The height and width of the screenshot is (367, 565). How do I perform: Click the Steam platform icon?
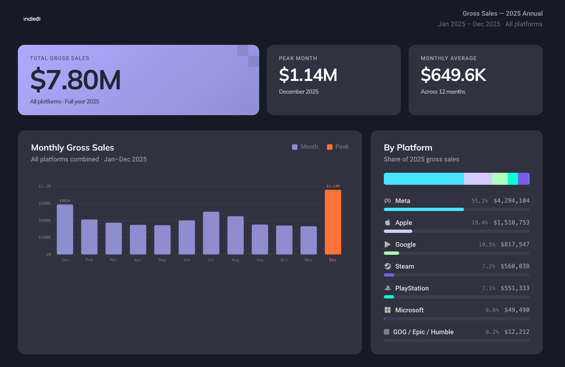pyautogui.click(x=387, y=266)
